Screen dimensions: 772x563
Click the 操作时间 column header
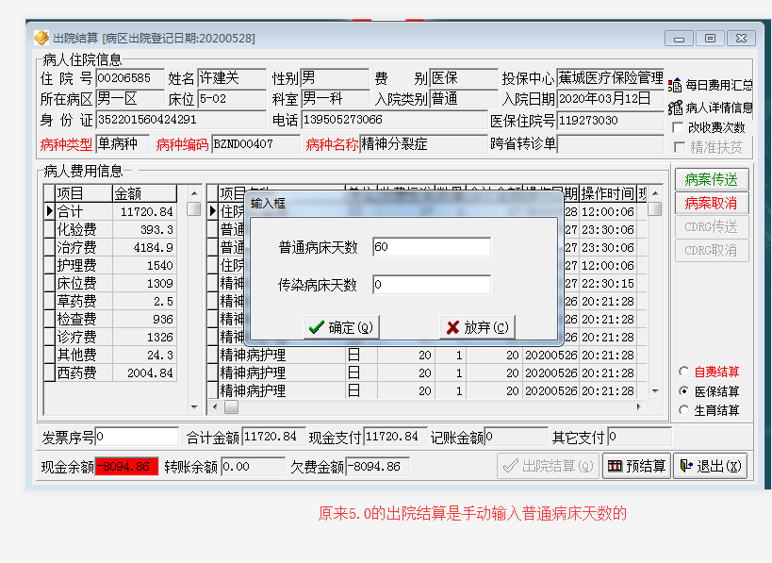coord(608,193)
